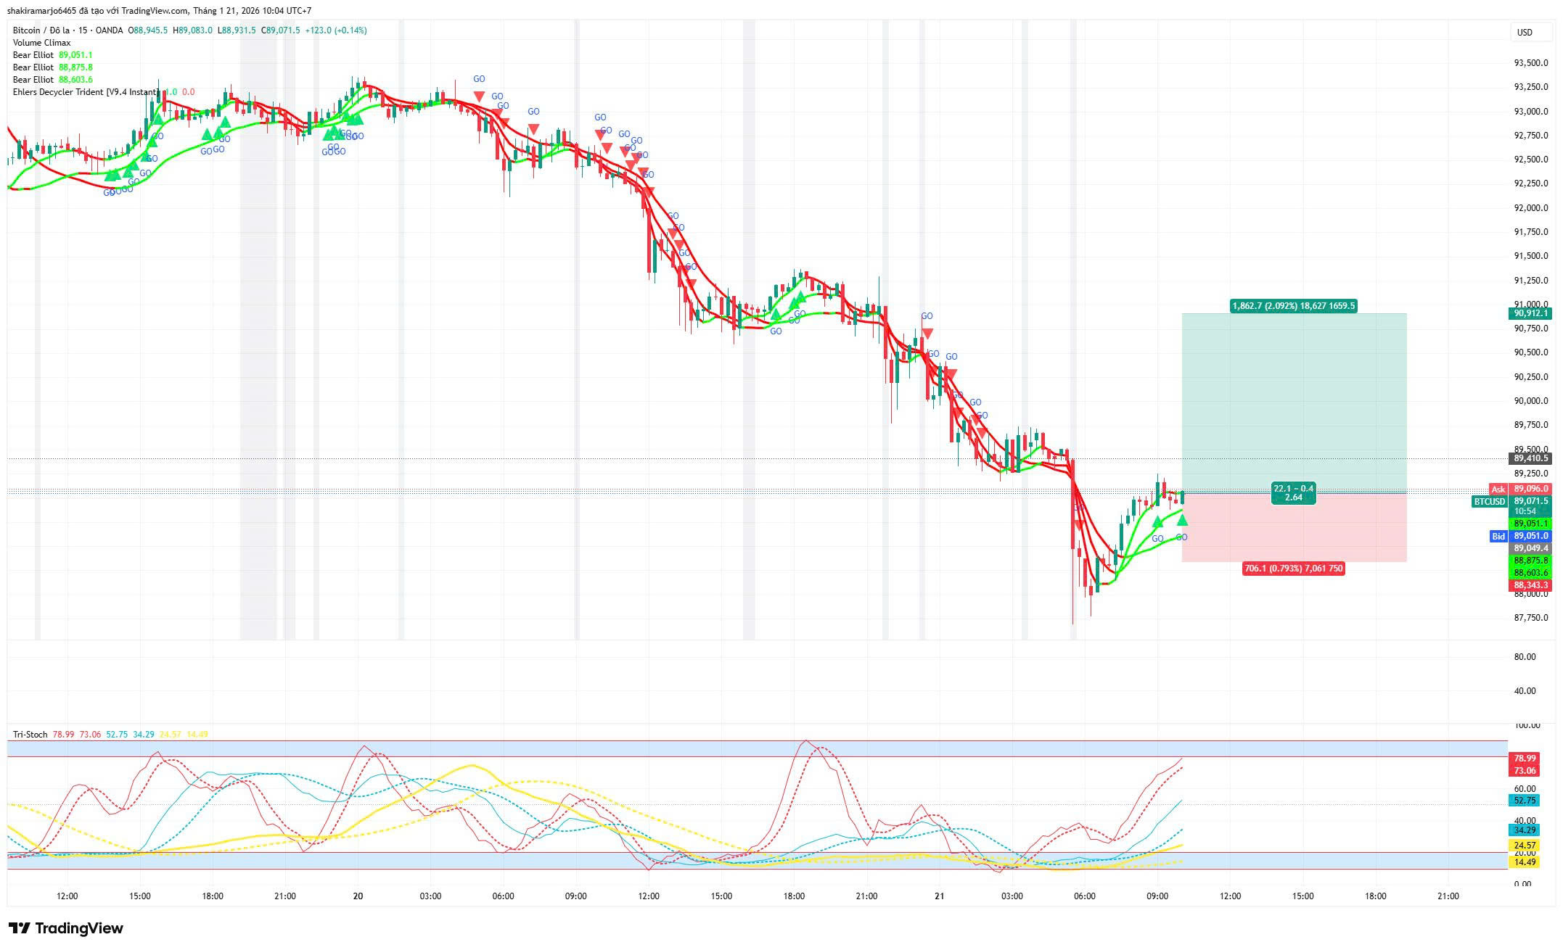Click the 21 date marker on time axis

[939, 896]
